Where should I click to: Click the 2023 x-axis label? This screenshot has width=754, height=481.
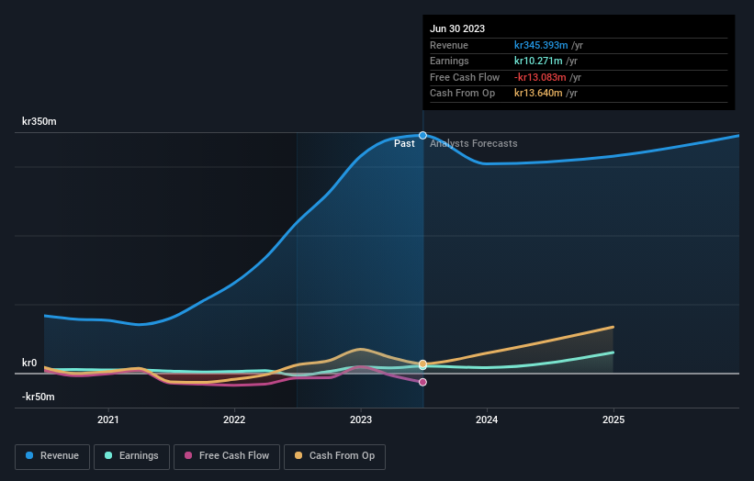click(361, 419)
